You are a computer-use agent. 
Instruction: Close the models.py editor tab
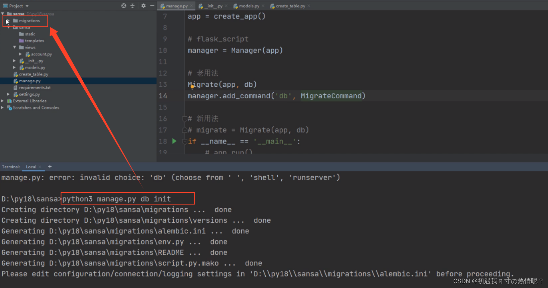click(263, 6)
